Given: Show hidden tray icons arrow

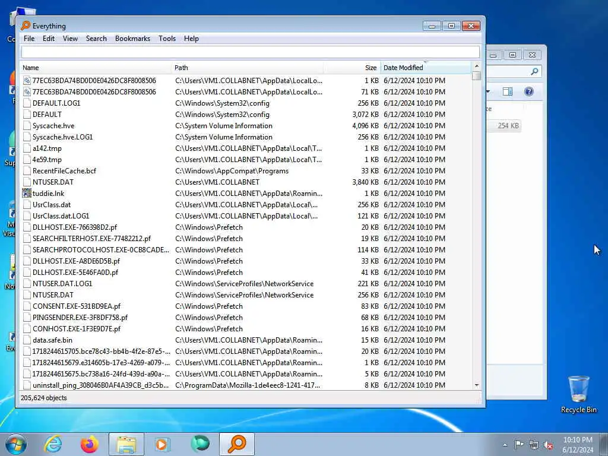Looking at the screenshot, I should click(x=505, y=445).
